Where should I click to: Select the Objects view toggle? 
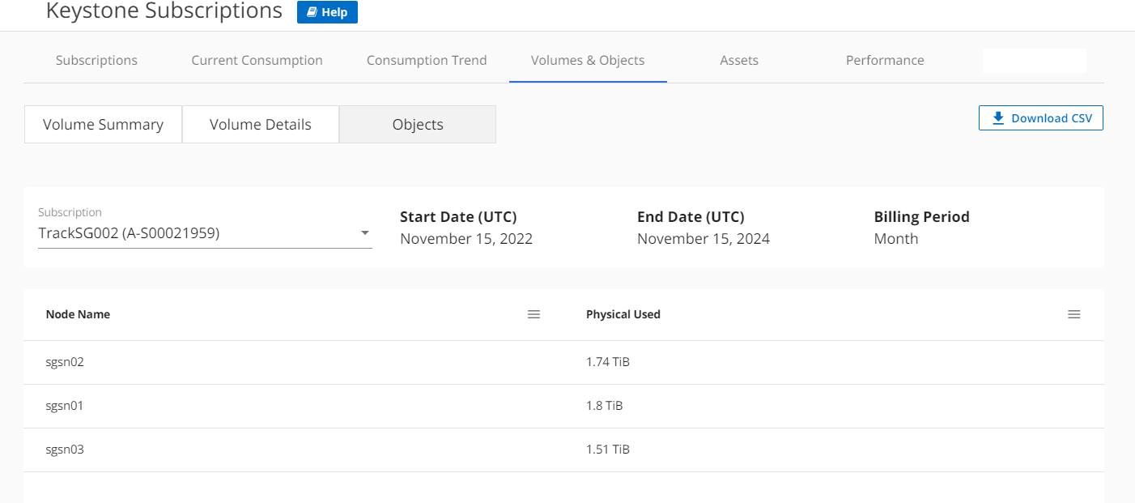pyautogui.click(x=418, y=125)
